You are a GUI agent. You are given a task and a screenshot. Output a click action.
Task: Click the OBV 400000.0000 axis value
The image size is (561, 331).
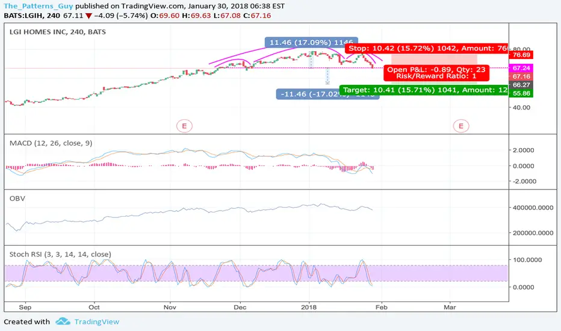533,208
